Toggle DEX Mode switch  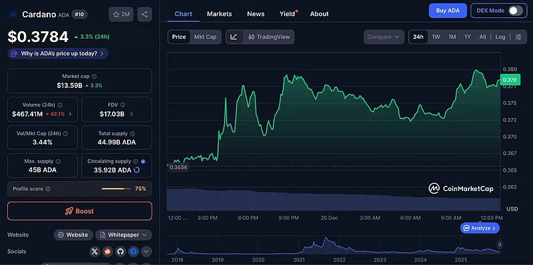[515, 11]
